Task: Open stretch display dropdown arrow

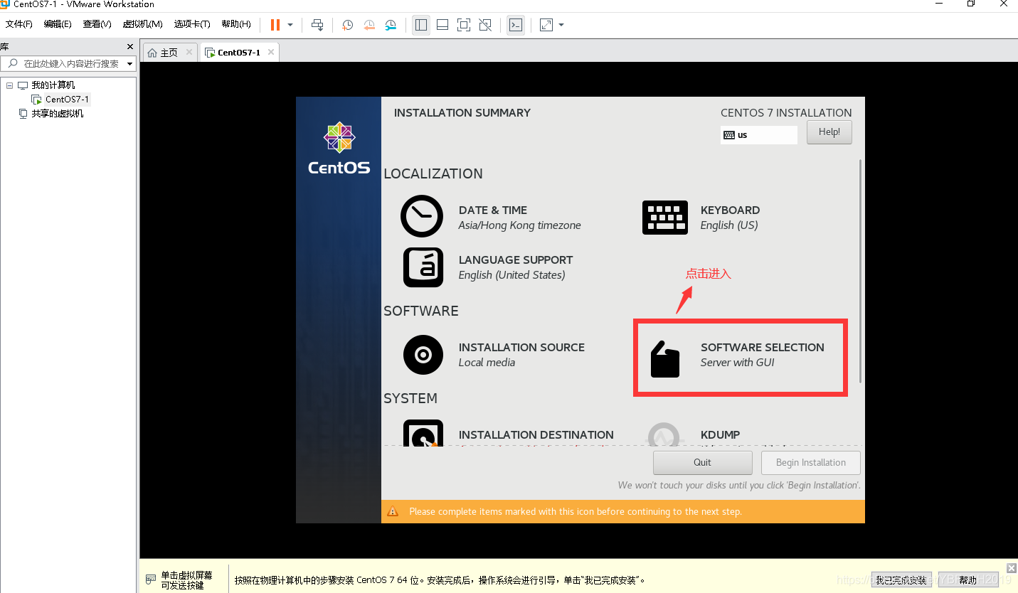Action: point(561,25)
